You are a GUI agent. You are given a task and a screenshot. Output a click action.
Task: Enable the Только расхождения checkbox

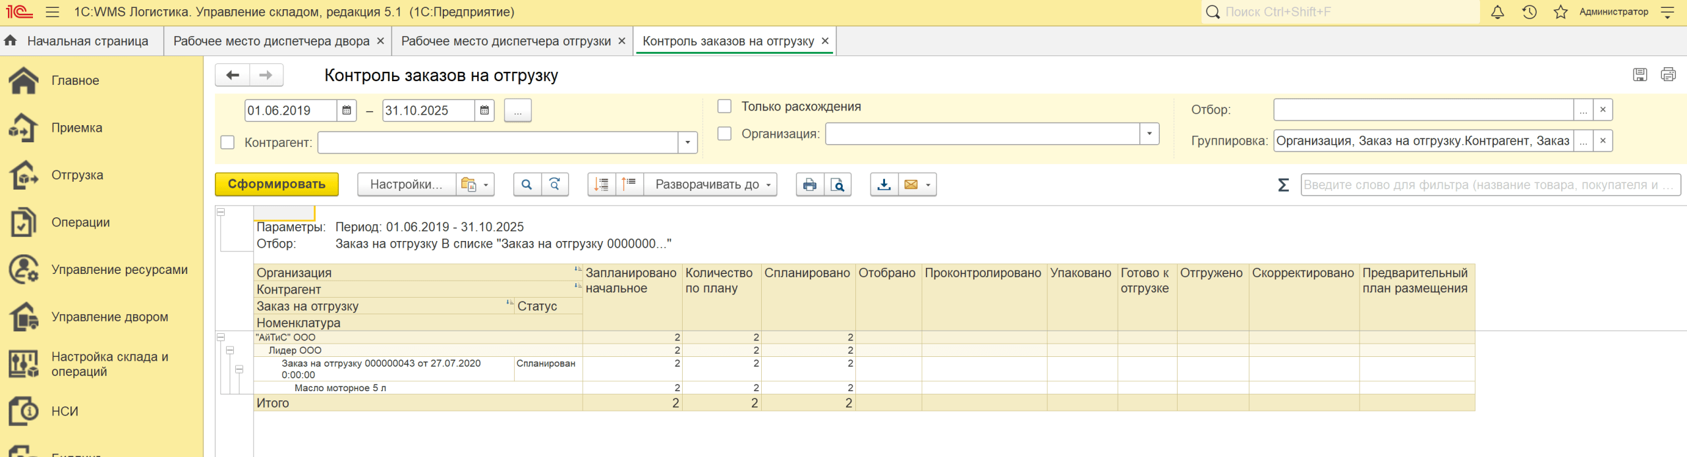point(724,107)
